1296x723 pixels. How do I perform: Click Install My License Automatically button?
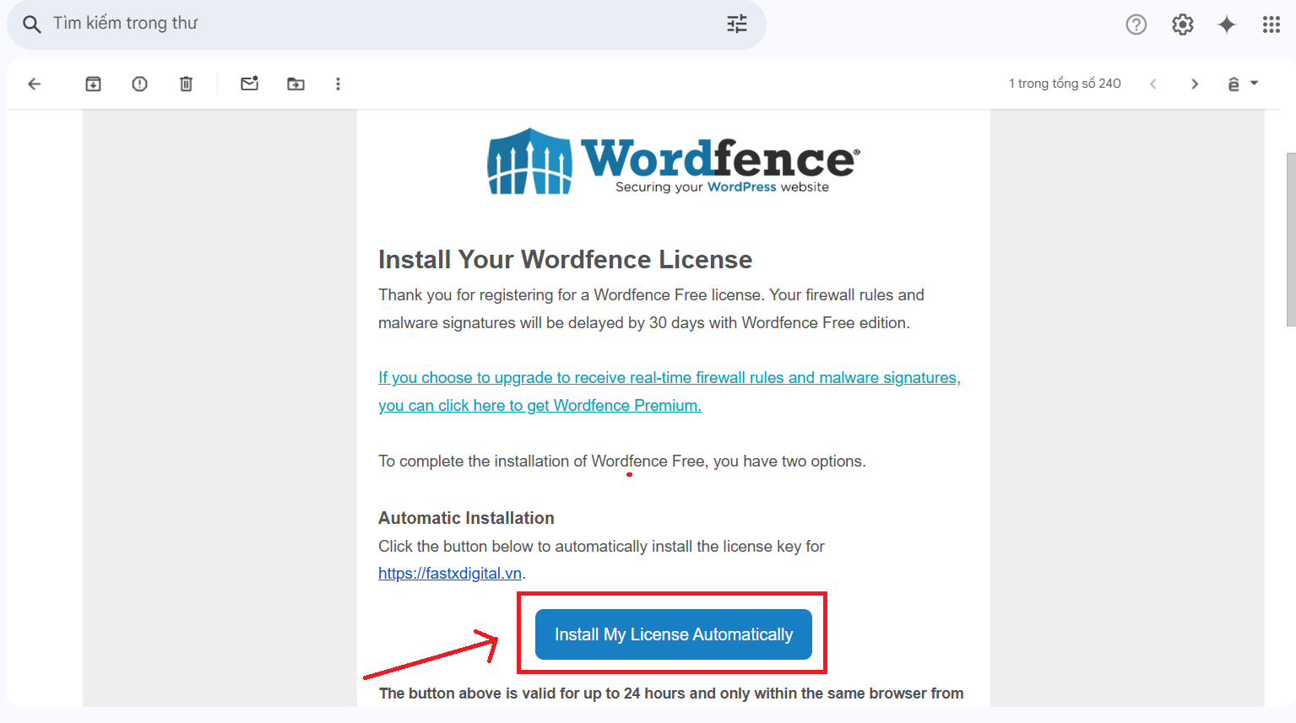pyautogui.click(x=674, y=634)
